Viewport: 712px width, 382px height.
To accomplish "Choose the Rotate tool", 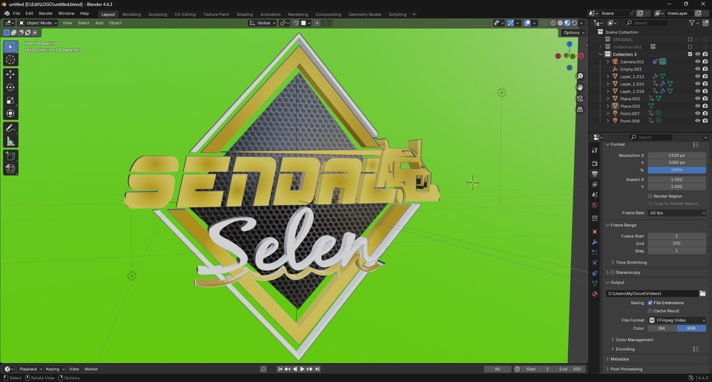I will 10,87.
